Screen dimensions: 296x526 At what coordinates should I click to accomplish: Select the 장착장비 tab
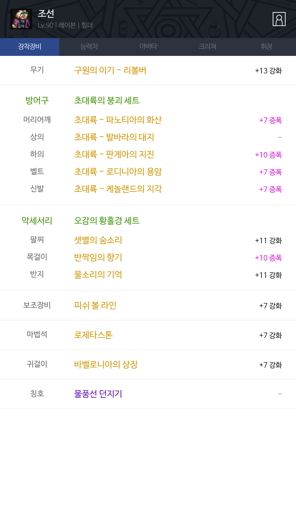click(x=30, y=47)
